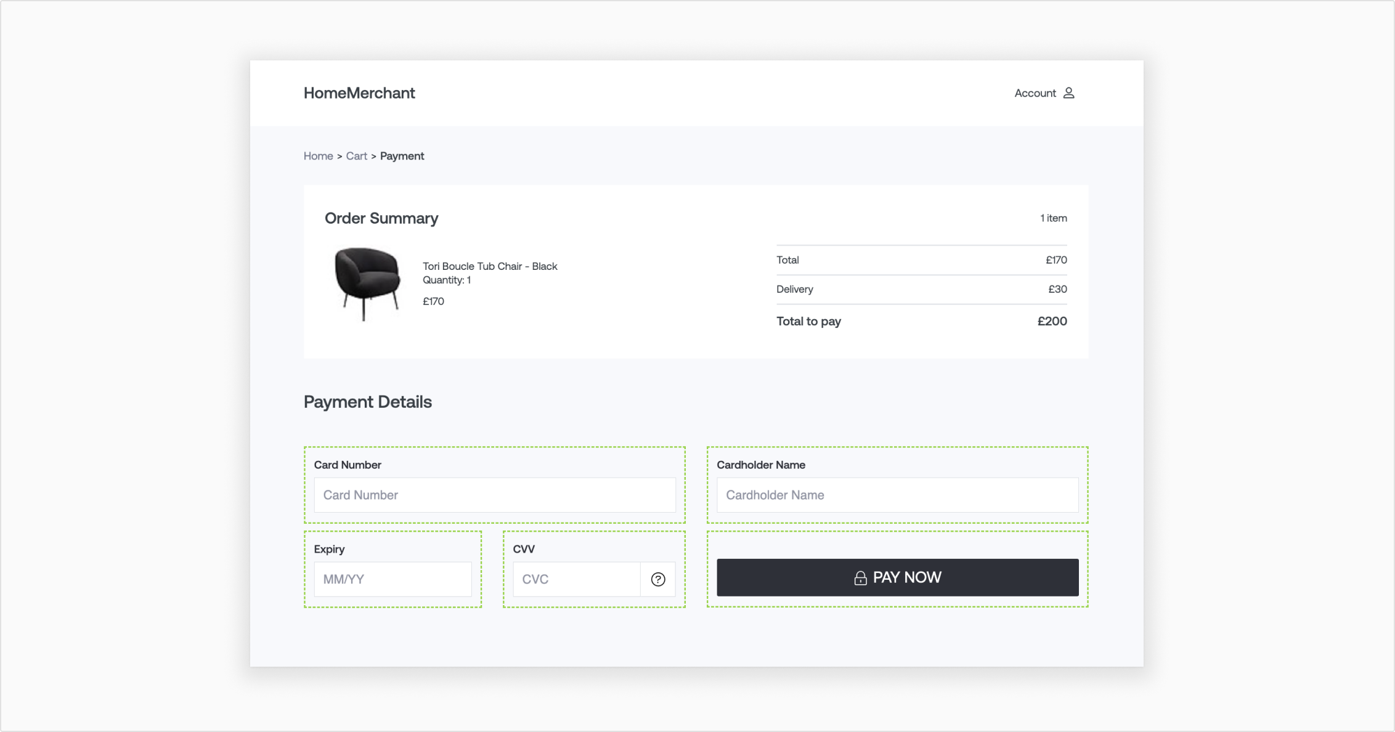Image resolution: width=1395 pixels, height=732 pixels.
Task: Click the Payment Details heading
Action: [367, 402]
